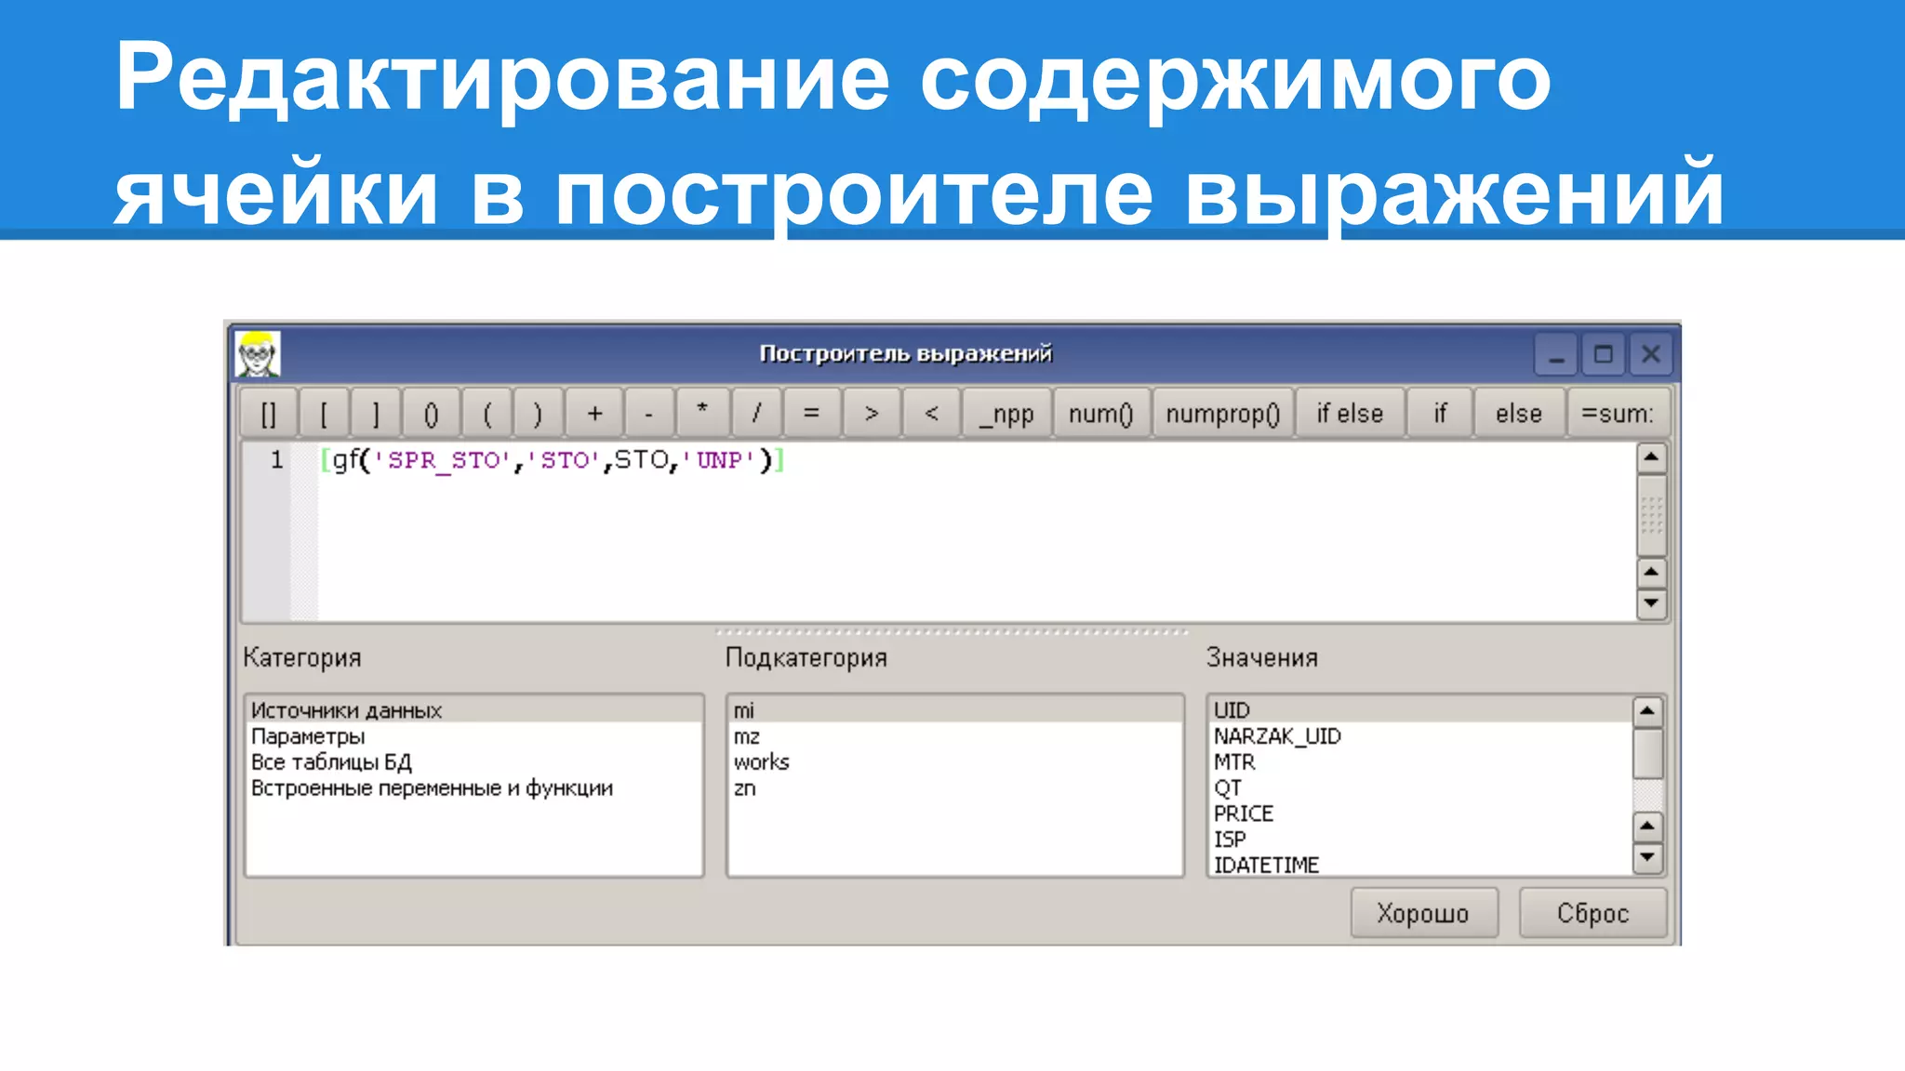This screenshot has height=1071, width=1905.
Task: Select works in the subcategory list
Action: pyautogui.click(x=761, y=762)
